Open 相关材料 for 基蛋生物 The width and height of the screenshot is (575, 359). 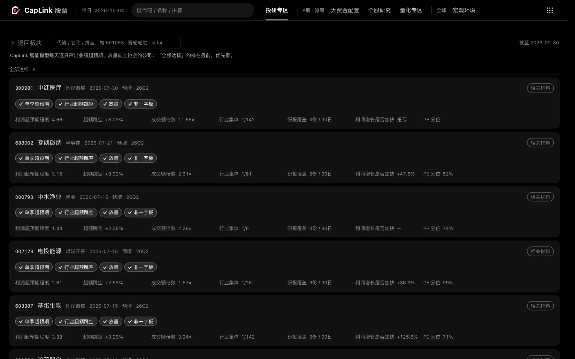(540, 306)
